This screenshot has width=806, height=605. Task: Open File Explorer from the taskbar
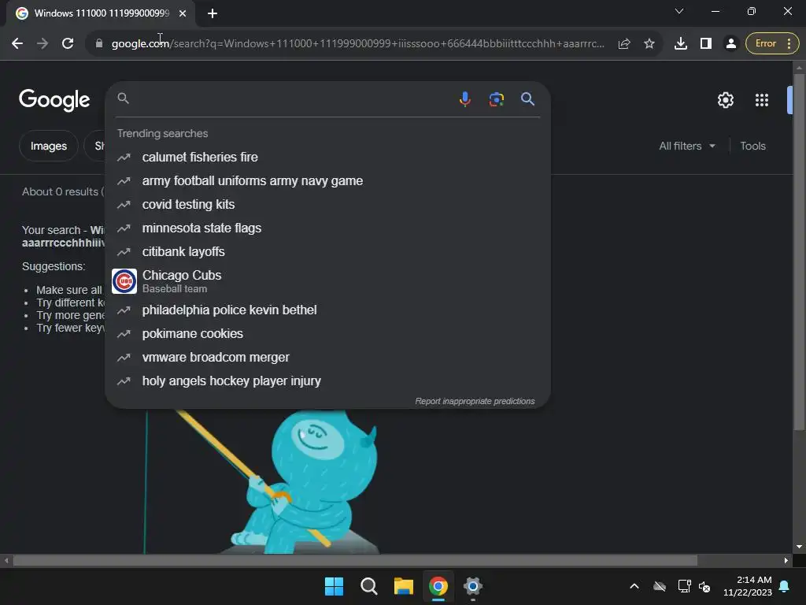click(404, 586)
